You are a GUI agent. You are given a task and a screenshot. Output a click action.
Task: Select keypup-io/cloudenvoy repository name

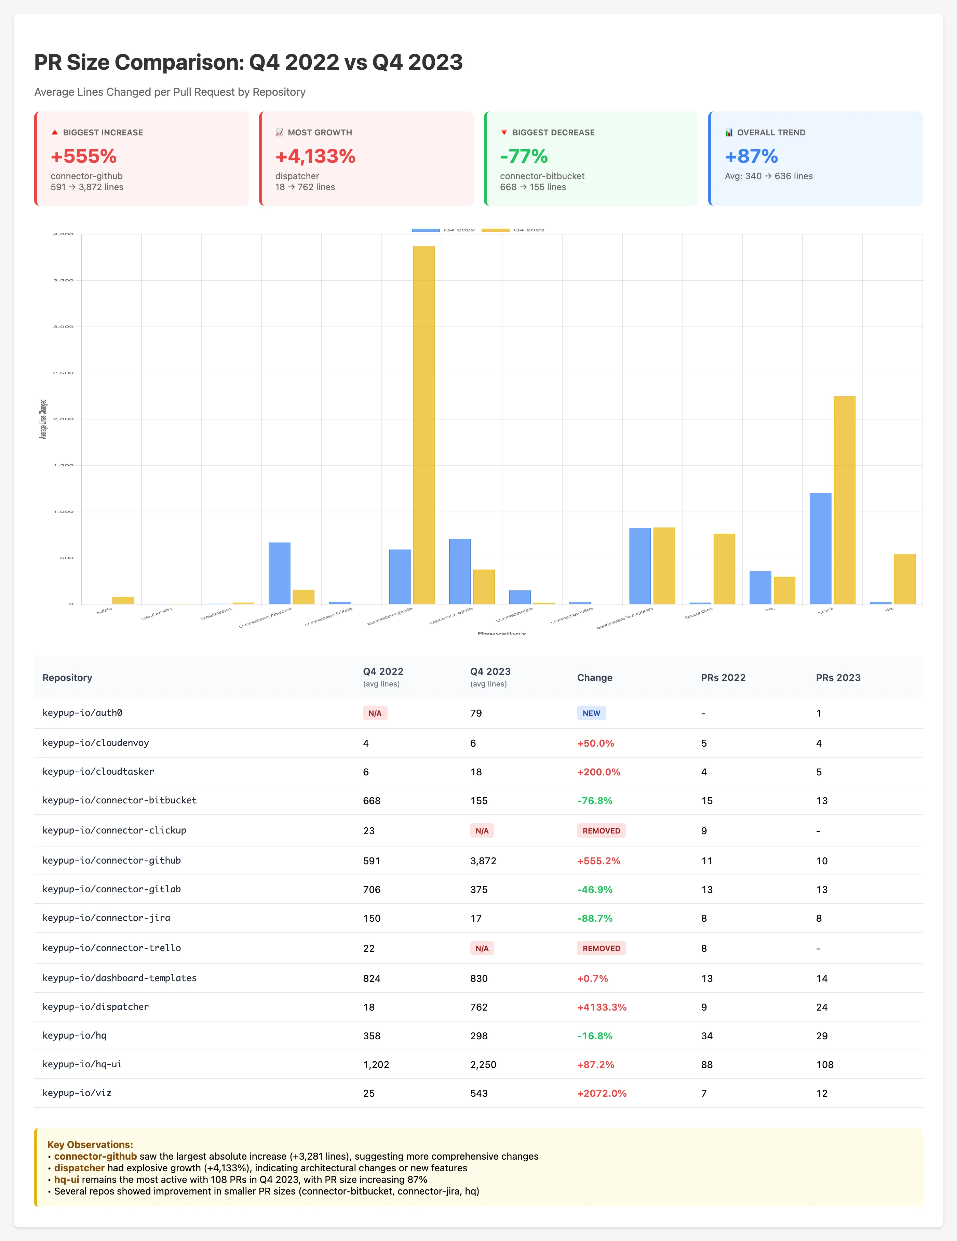pos(95,743)
